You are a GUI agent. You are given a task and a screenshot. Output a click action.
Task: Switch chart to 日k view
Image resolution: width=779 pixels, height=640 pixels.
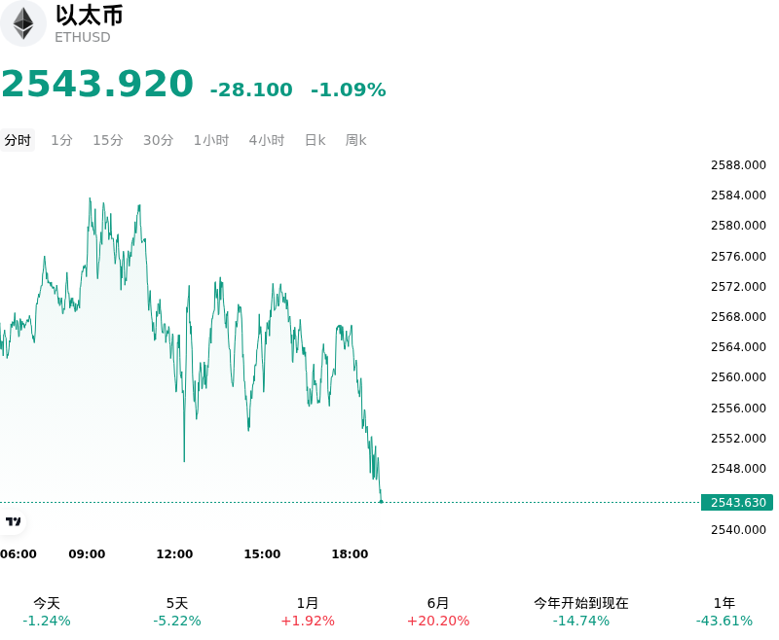[315, 140]
